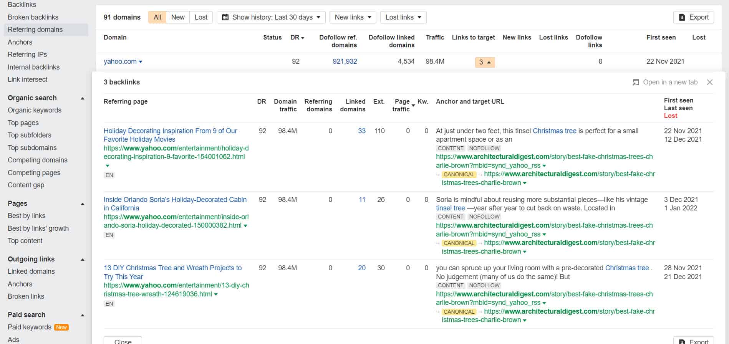Viewport: 729px width, 344px height.
Task: Collapse the Outgoing links section arrow
Action: (82, 260)
